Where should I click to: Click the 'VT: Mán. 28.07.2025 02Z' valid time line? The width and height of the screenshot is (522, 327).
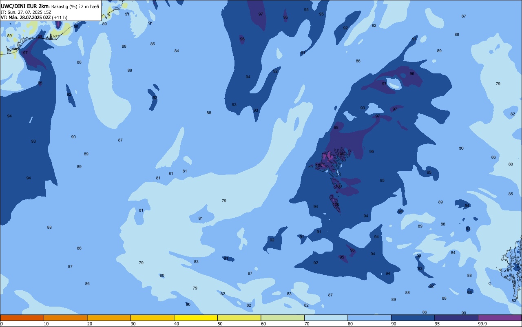pos(26,18)
